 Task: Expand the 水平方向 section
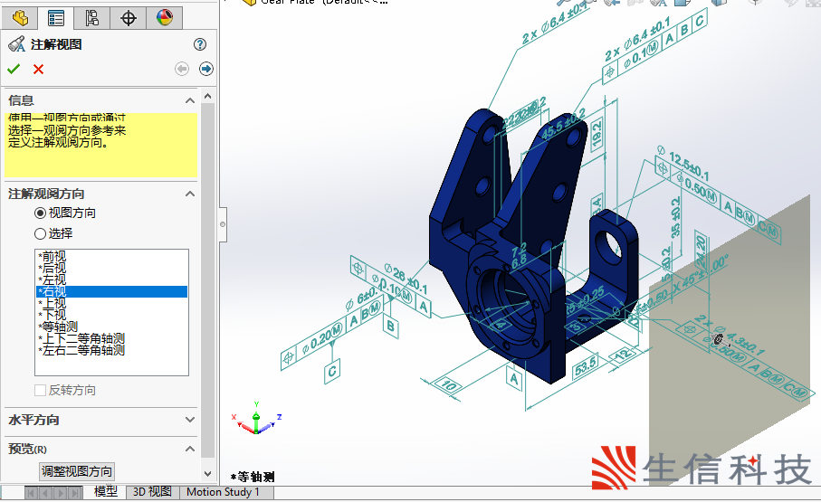(190, 421)
